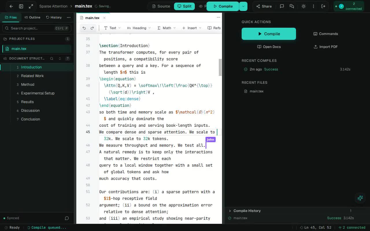Screen dimensions: 370x231
Task: Redo the last edit
Action: click(x=92, y=28)
